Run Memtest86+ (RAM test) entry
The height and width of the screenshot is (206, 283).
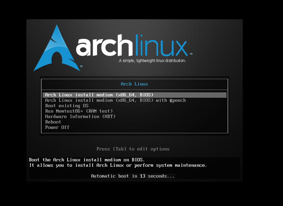point(79,111)
